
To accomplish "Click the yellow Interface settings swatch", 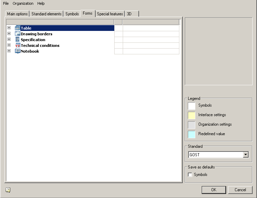I will 192,115.
